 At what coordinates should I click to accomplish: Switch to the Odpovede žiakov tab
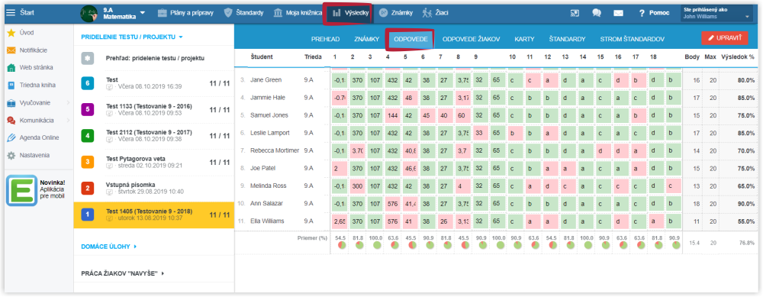tap(471, 40)
